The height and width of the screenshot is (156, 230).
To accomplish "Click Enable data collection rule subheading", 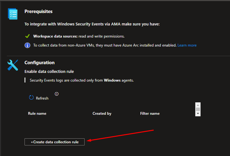I will click(x=49, y=71).
